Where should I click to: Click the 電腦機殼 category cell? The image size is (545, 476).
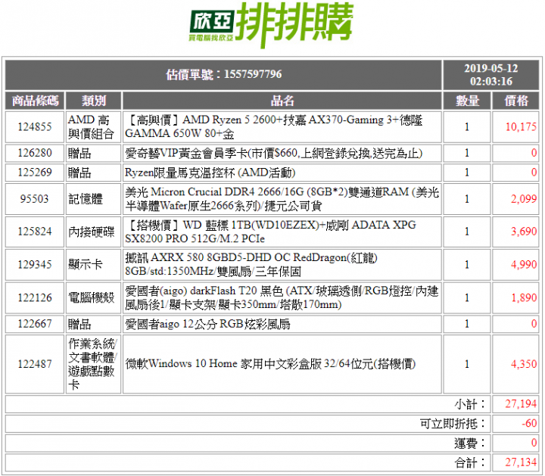pyautogui.click(x=94, y=297)
